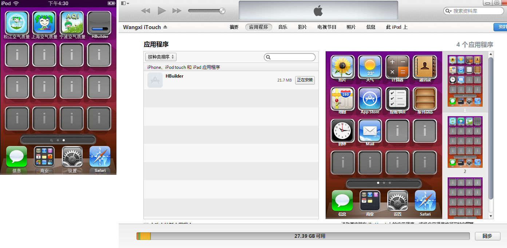Viewport: 507px width, 248px height.
Task: Open search options magnifier in 搜索资料库 field
Action: [x=448, y=11]
